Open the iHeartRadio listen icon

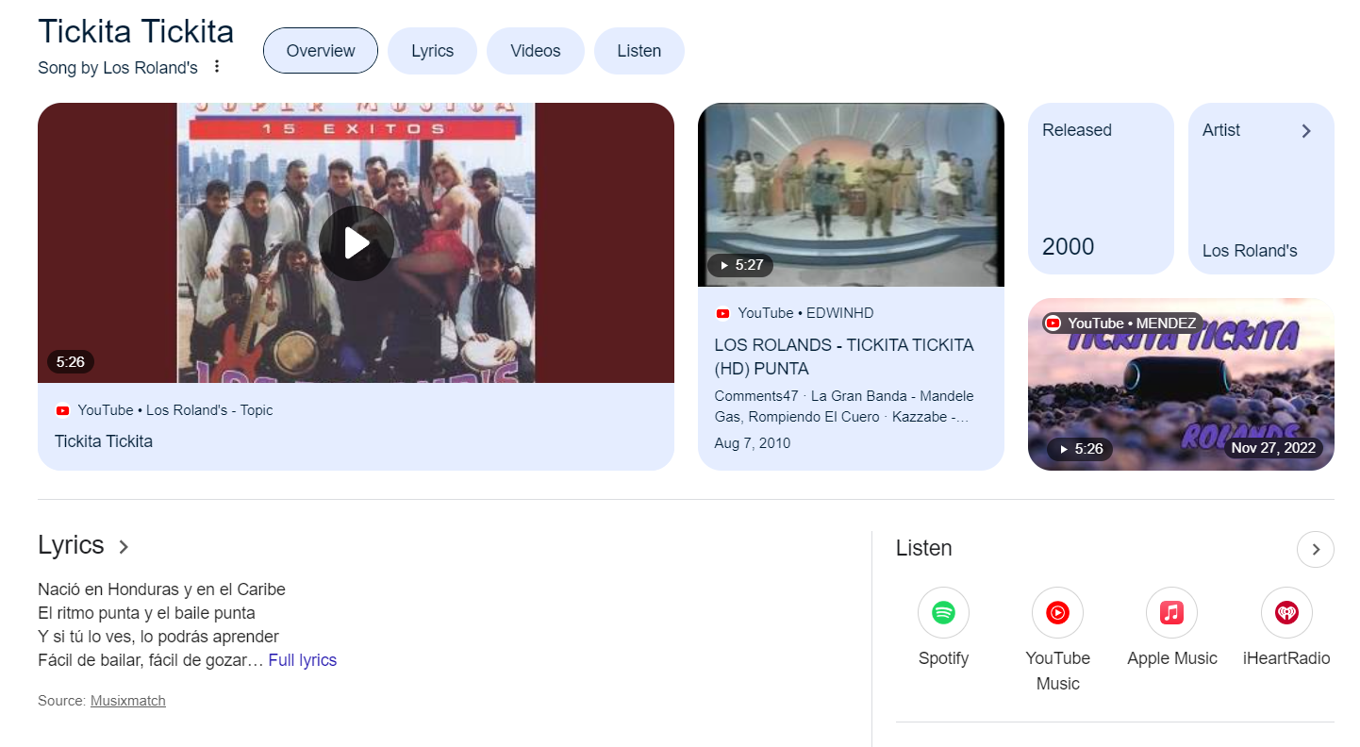click(1286, 613)
